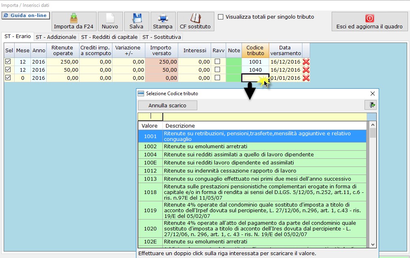
Task: Switch to ST - Addizionale tab
Action: (56, 37)
